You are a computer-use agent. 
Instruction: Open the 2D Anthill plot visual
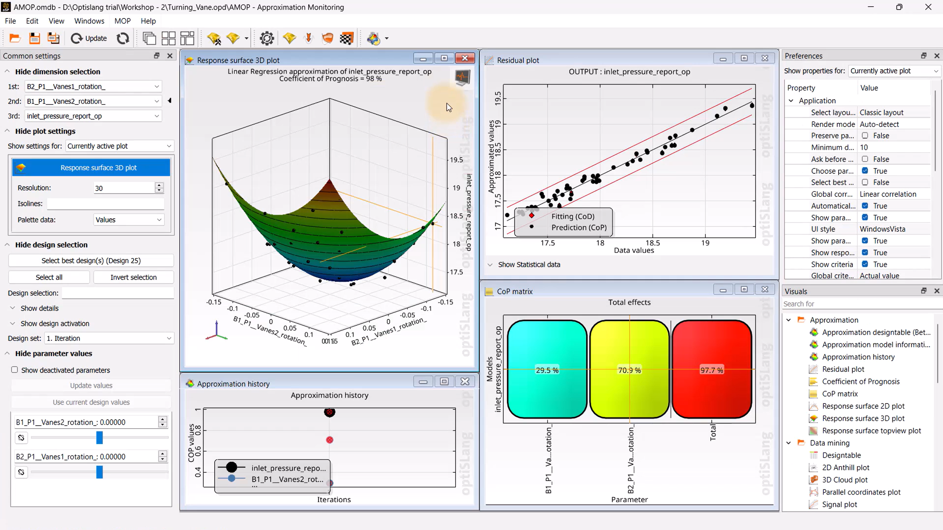(846, 468)
